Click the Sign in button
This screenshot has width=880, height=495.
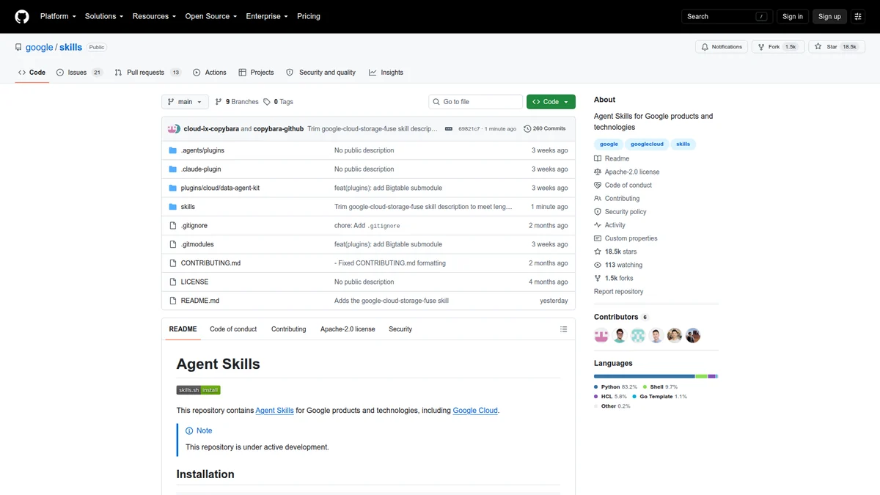(x=793, y=16)
